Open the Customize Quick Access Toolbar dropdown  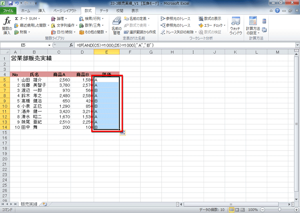pos(36,3)
